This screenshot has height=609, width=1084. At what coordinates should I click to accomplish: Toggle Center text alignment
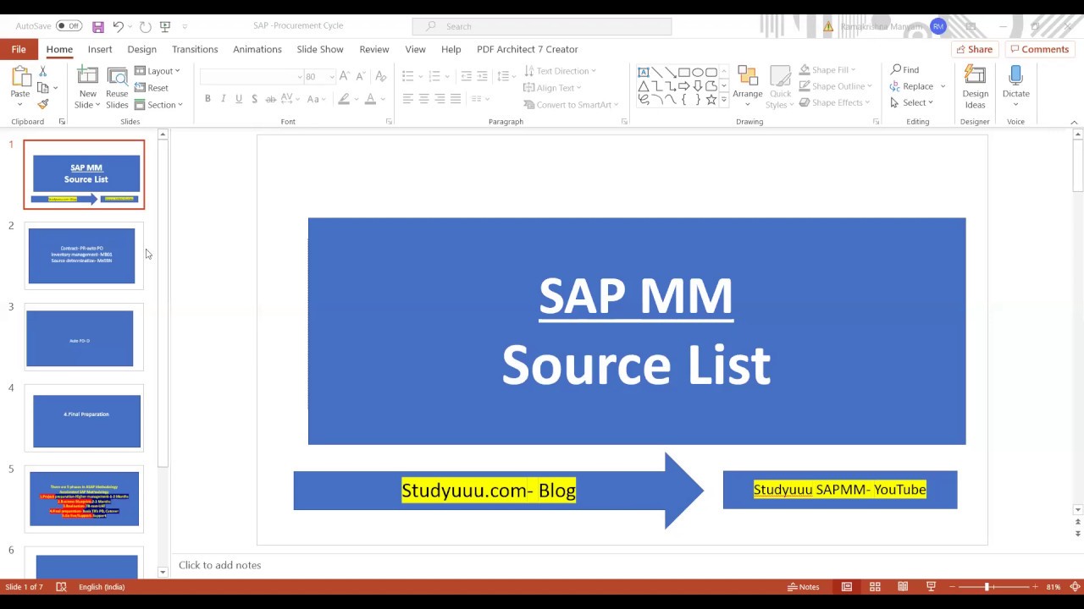(x=423, y=99)
